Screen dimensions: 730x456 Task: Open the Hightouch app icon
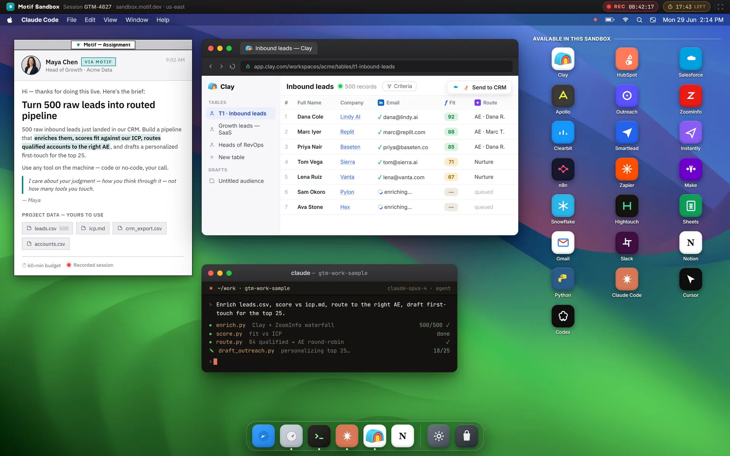point(627,206)
